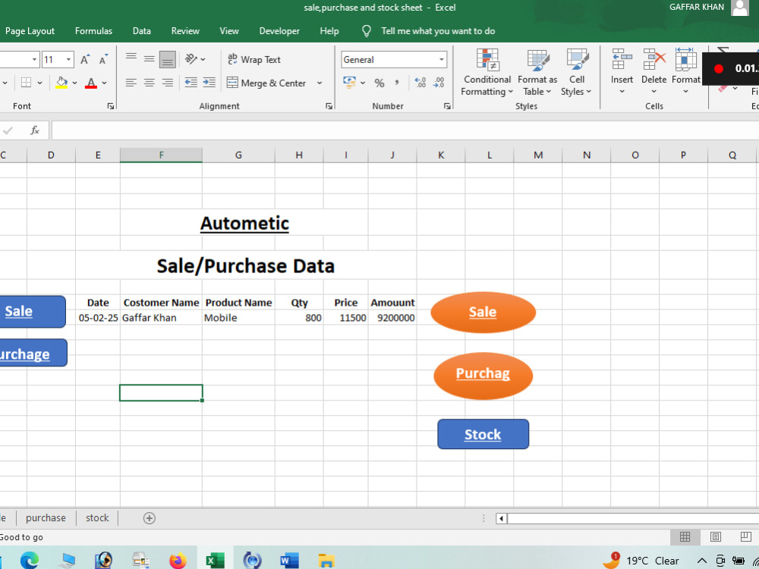Open Conditional Formatting menu

pyautogui.click(x=487, y=73)
